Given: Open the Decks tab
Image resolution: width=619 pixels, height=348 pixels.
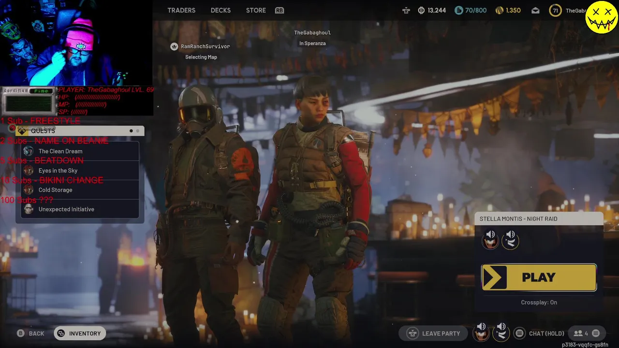Looking at the screenshot, I should click(221, 10).
